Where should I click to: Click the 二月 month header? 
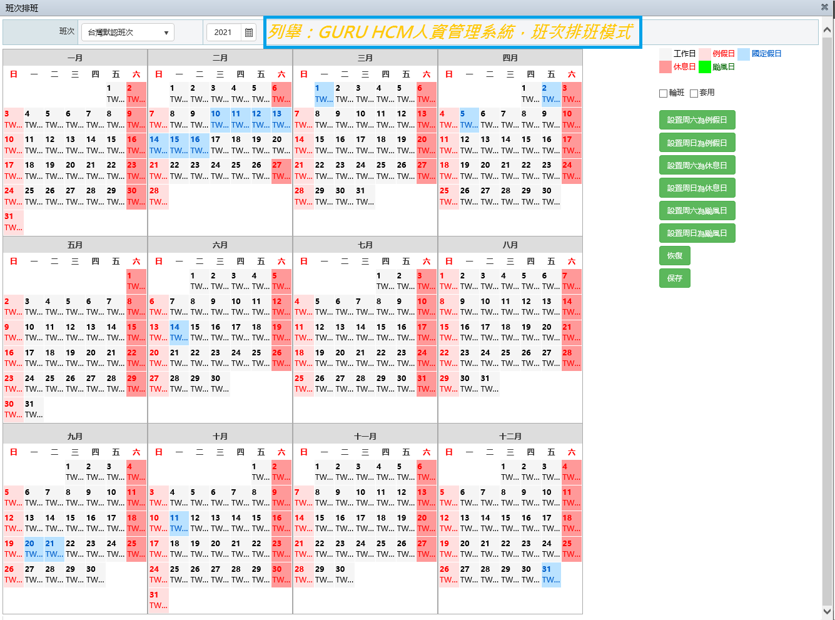click(220, 58)
